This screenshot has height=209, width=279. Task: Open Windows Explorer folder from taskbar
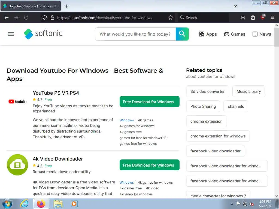tap(58, 204)
